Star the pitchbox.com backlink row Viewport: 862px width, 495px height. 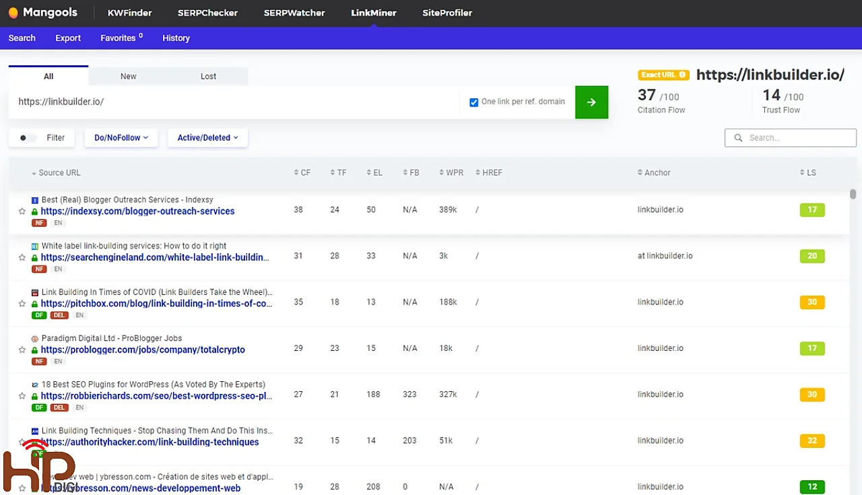pos(22,304)
